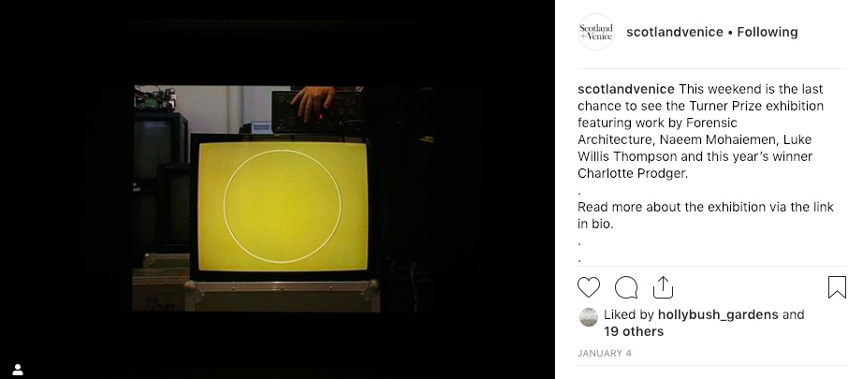Click the scotlandvenice username starting the caption

point(626,89)
